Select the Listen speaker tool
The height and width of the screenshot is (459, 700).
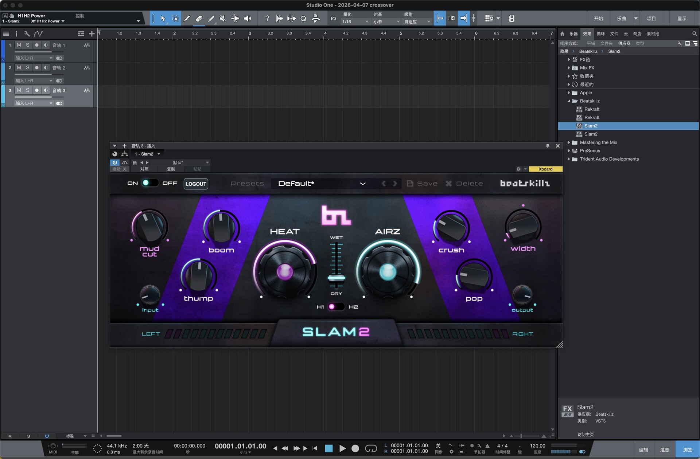[x=247, y=19]
